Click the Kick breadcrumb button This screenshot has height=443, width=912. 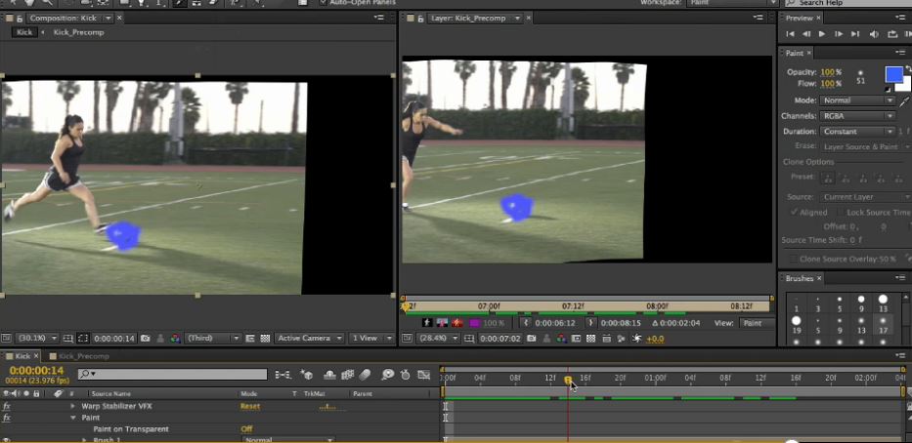coord(24,32)
